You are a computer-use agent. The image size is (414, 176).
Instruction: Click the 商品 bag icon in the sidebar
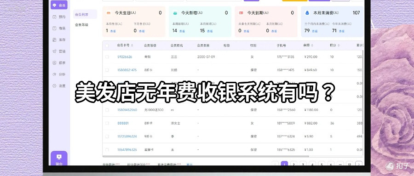coord(54,28)
